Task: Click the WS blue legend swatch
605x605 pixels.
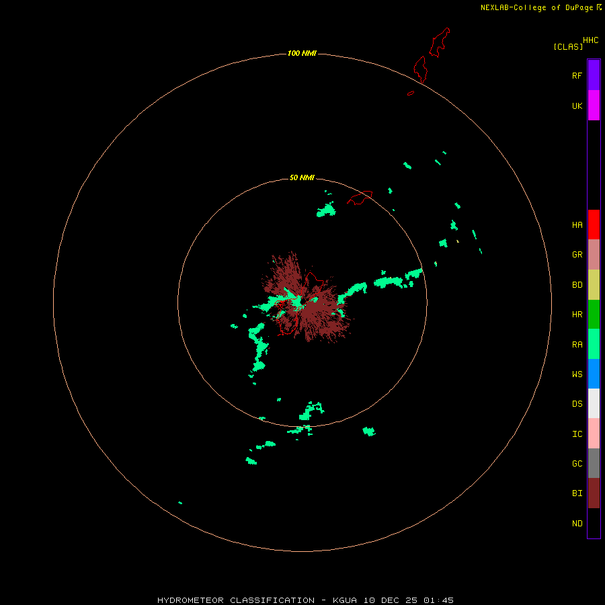Action: [594, 374]
